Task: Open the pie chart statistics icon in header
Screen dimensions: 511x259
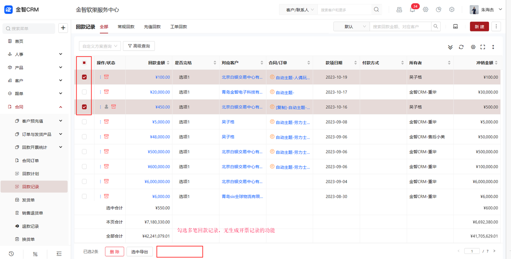Action: (439, 10)
